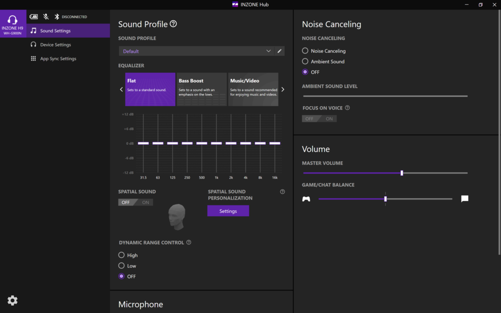This screenshot has width=501, height=313.
Task: Click the 1k equalizer band handle
Action: click(216, 143)
